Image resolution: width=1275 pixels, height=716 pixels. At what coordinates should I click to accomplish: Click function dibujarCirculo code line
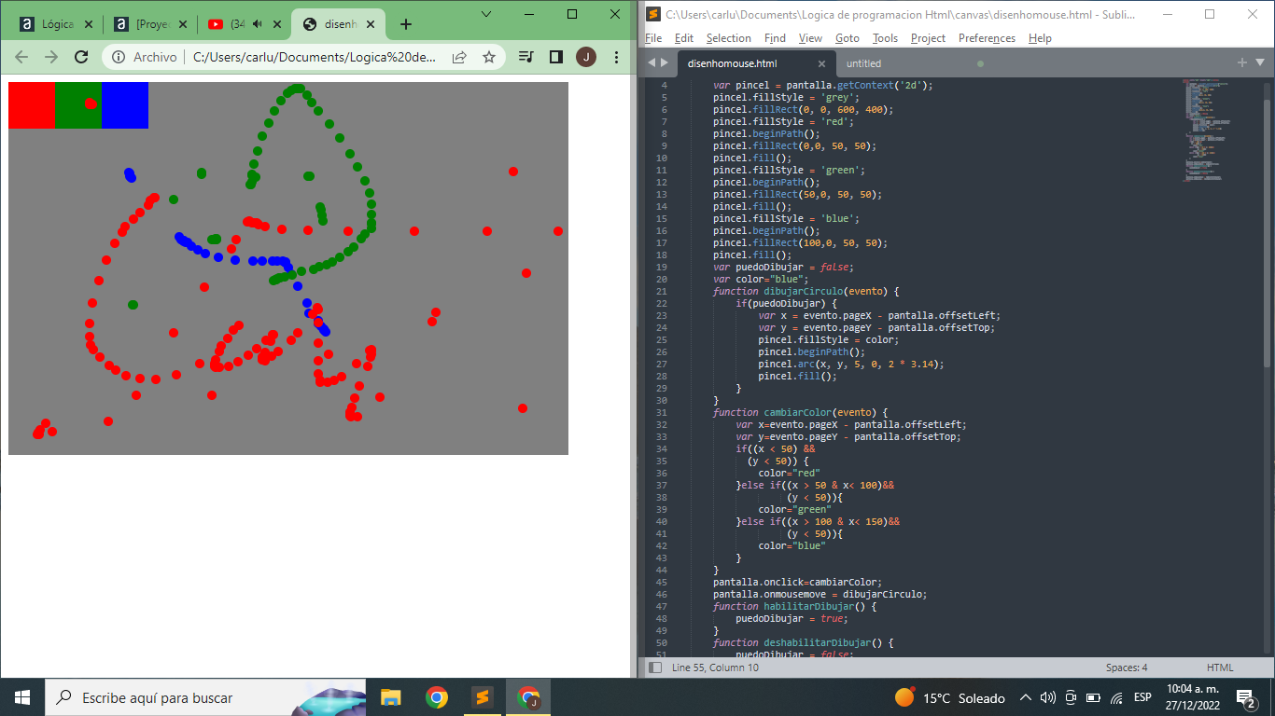pos(806,291)
